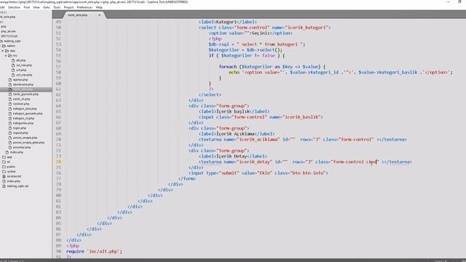Click the kategori_sil.php file icon
The image size is (466, 262).
[x=10, y=118]
